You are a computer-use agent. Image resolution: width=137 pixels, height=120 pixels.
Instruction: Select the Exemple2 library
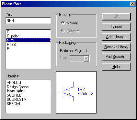28,91
